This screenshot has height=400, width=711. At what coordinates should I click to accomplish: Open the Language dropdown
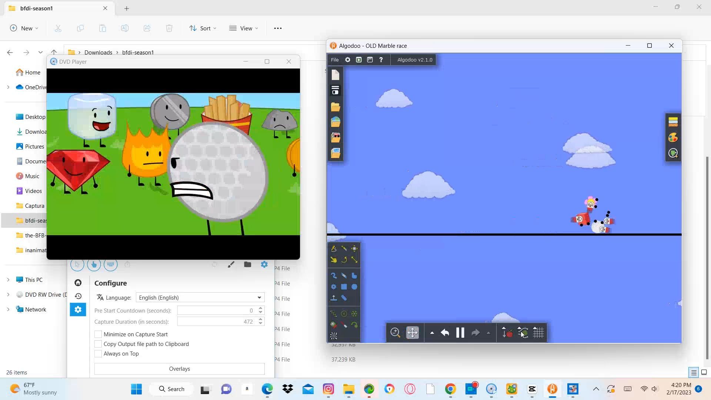200,297
